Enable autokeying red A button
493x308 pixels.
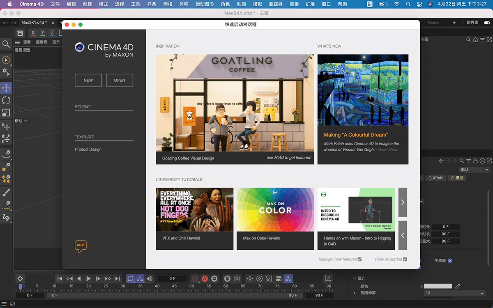point(205,278)
